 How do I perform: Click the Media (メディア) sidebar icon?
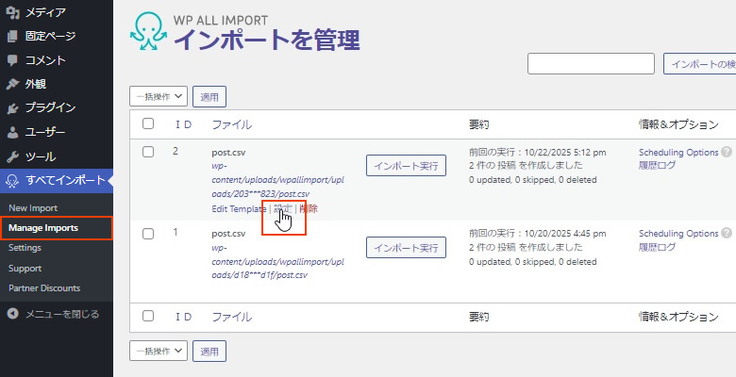click(x=12, y=12)
